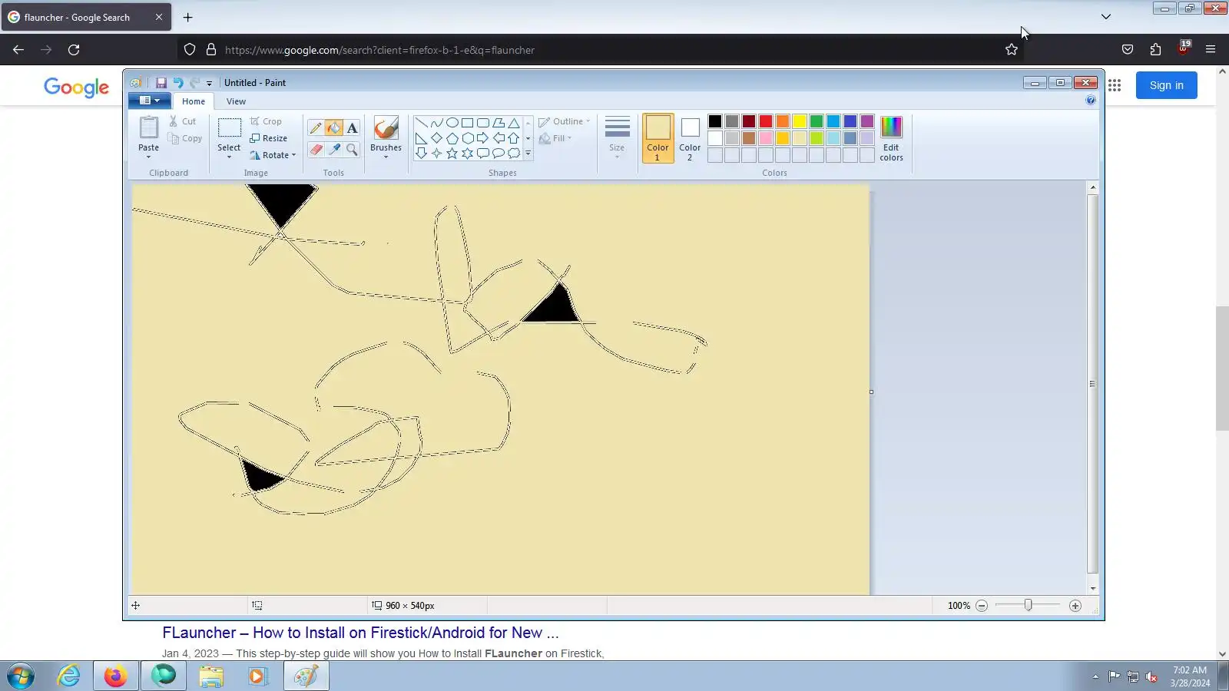Zoom in with the plus button
Screen dimensions: 1229x691
tap(1075, 606)
